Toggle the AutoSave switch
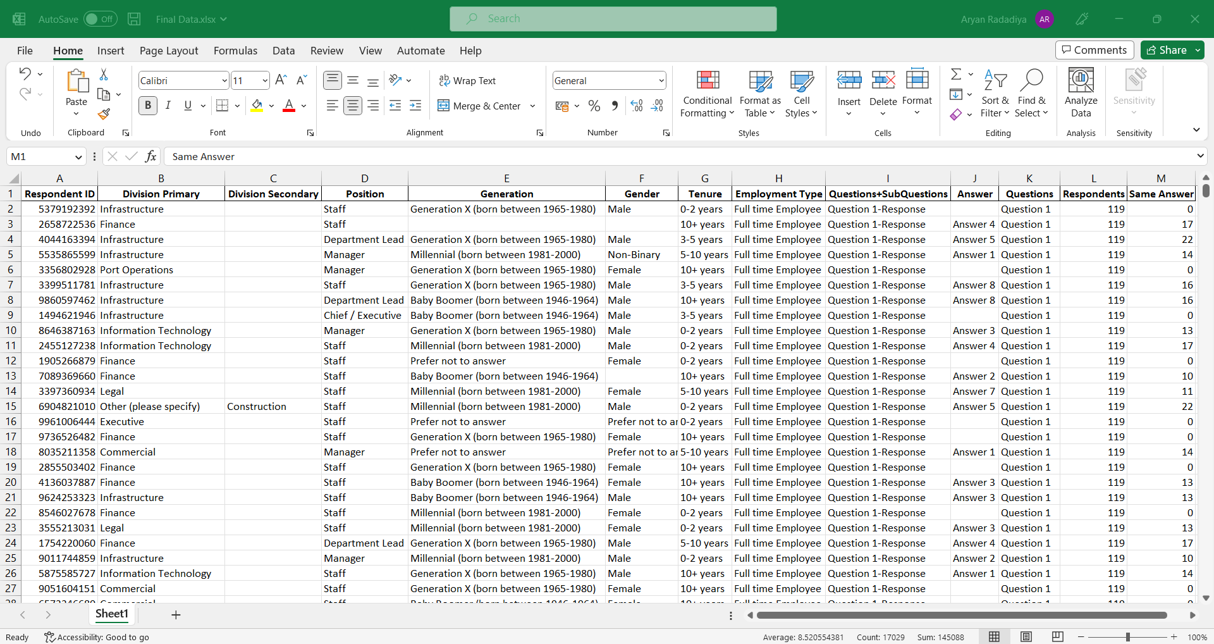1214x644 pixels. 100,19
